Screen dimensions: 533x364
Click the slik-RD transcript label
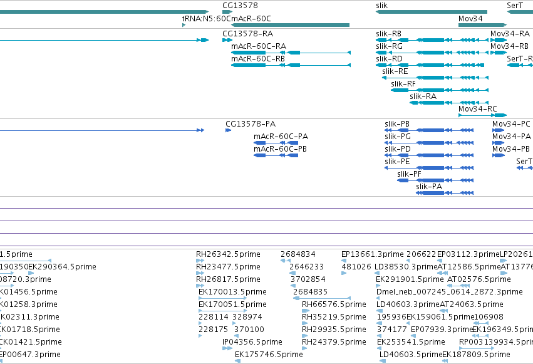click(x=389, y=59)
